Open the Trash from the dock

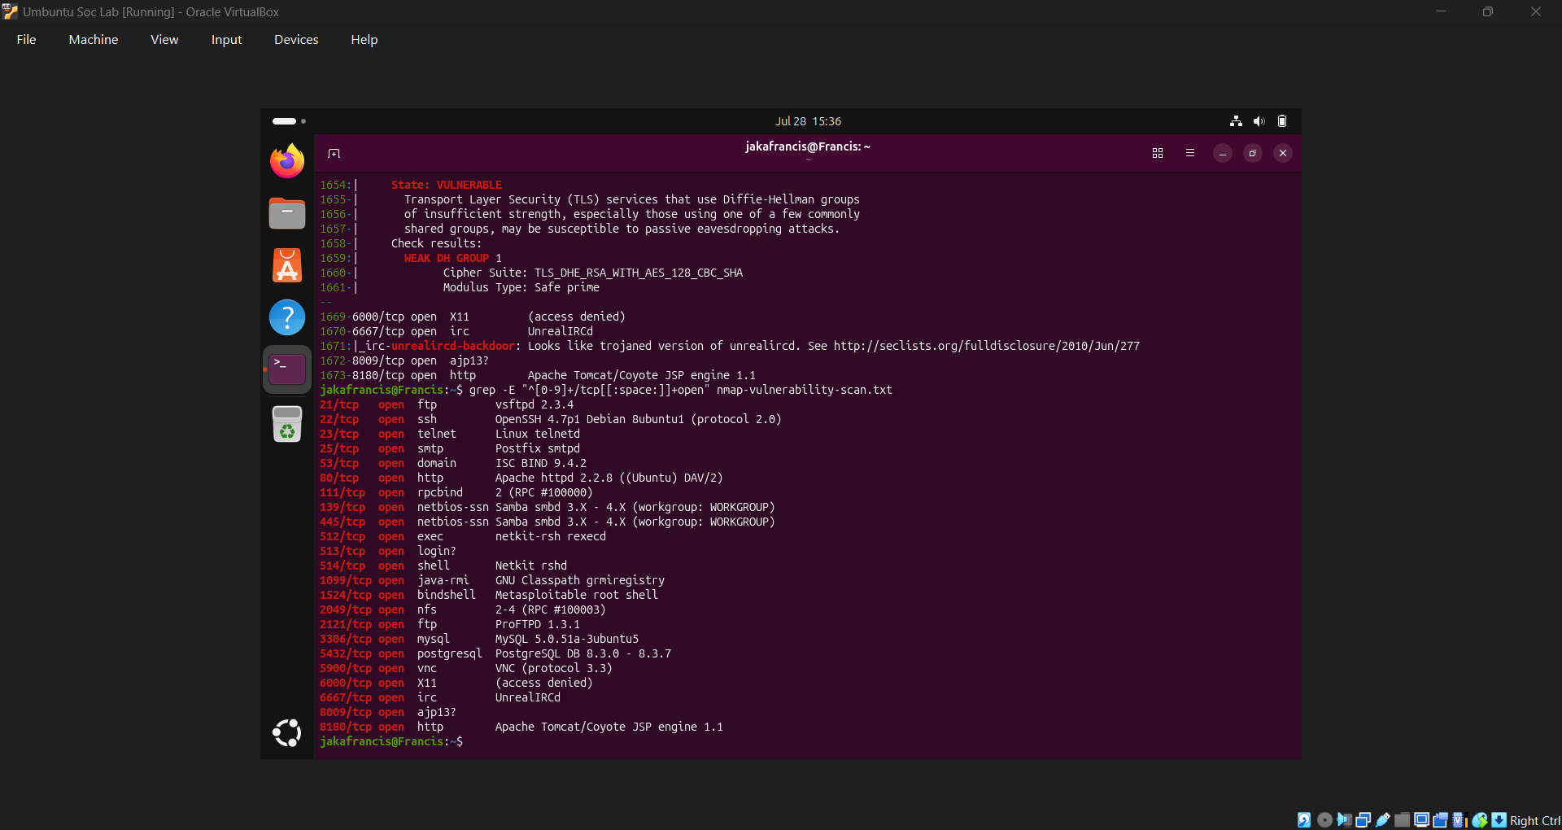(287, 423)
